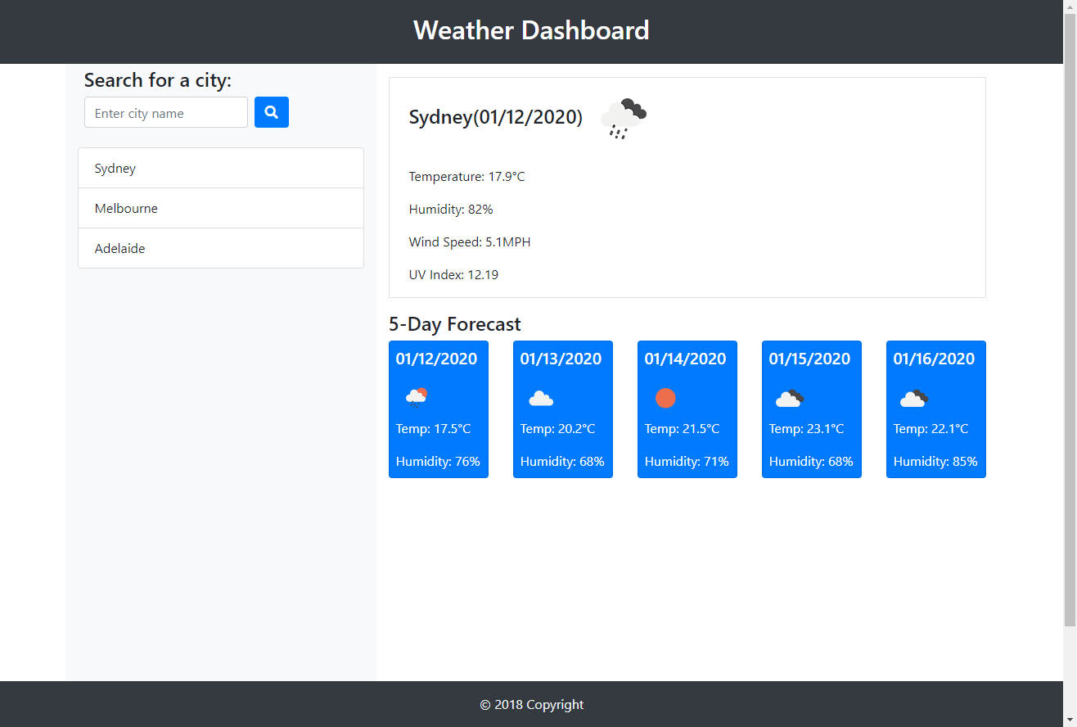Image resolution: width=1077 pixels, height=727 pixels.
Task: Click the 01/14/2020 forecast date
Action: (685, 359)
